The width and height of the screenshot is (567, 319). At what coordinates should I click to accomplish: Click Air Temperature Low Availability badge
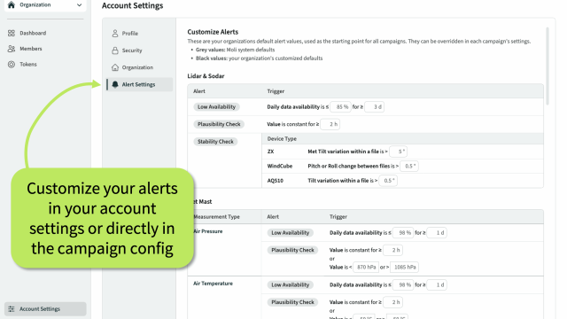pos(291,284)
